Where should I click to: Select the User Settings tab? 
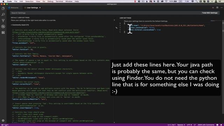(32, 8)
